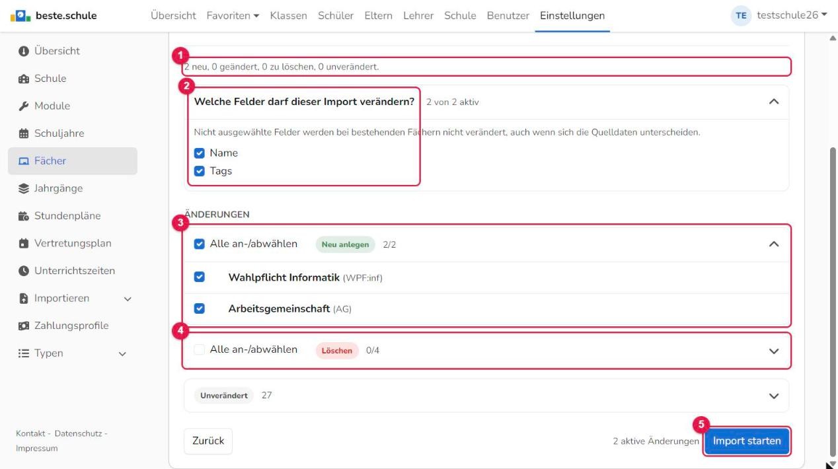Go to Schule in top navigation
The width and height of the screenshot is (838, 469).
[x=460, y=16]
